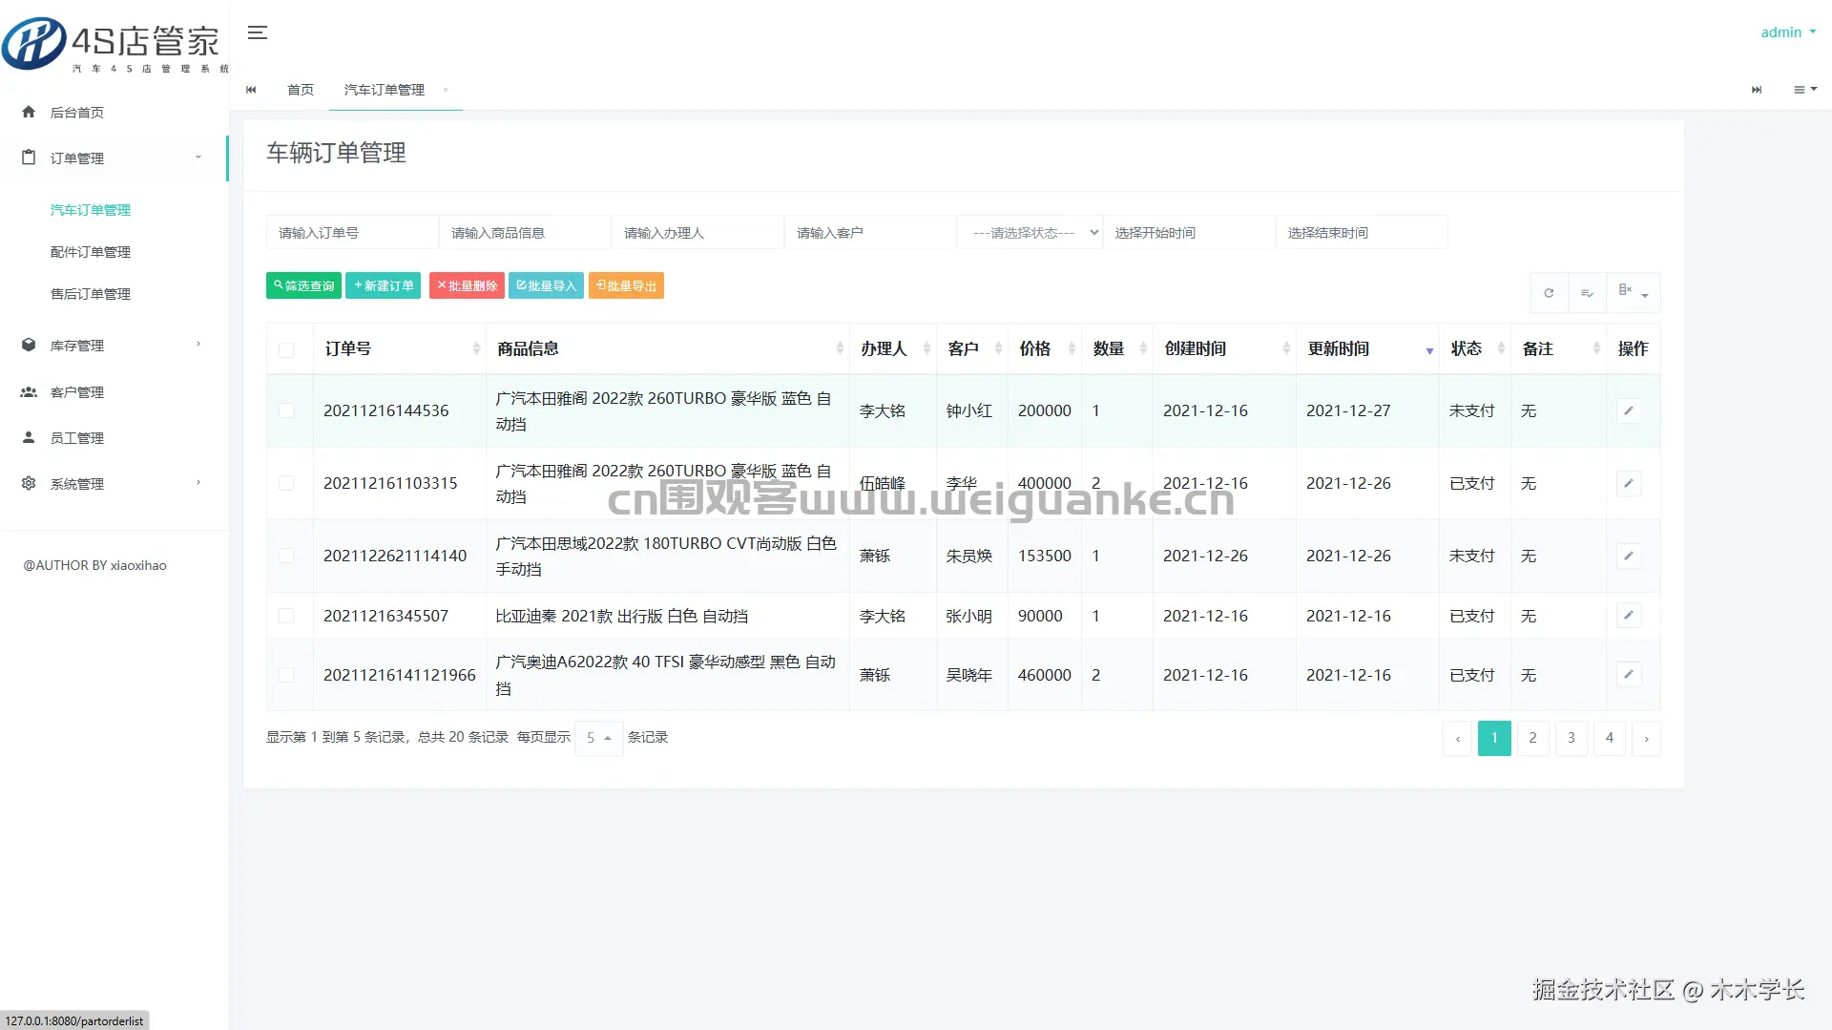Viewport: 1832px width, 1030px height.
Task: Select the row for order 2021122621114140
Action: coord(286,556)
